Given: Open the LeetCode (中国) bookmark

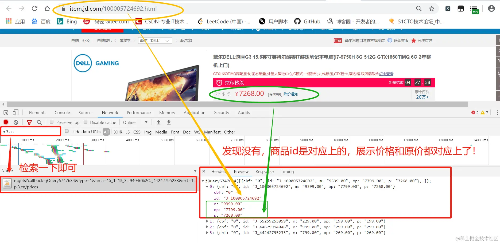Looking at the screenshot, I should 224,22.
